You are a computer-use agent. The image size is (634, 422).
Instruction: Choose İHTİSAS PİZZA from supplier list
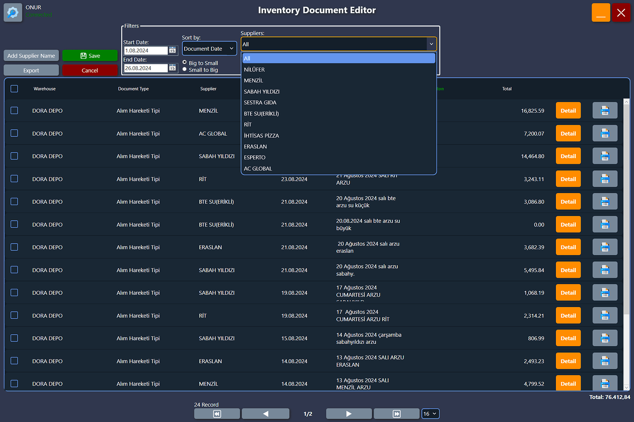pyautogui.click(x=261, y=136)
